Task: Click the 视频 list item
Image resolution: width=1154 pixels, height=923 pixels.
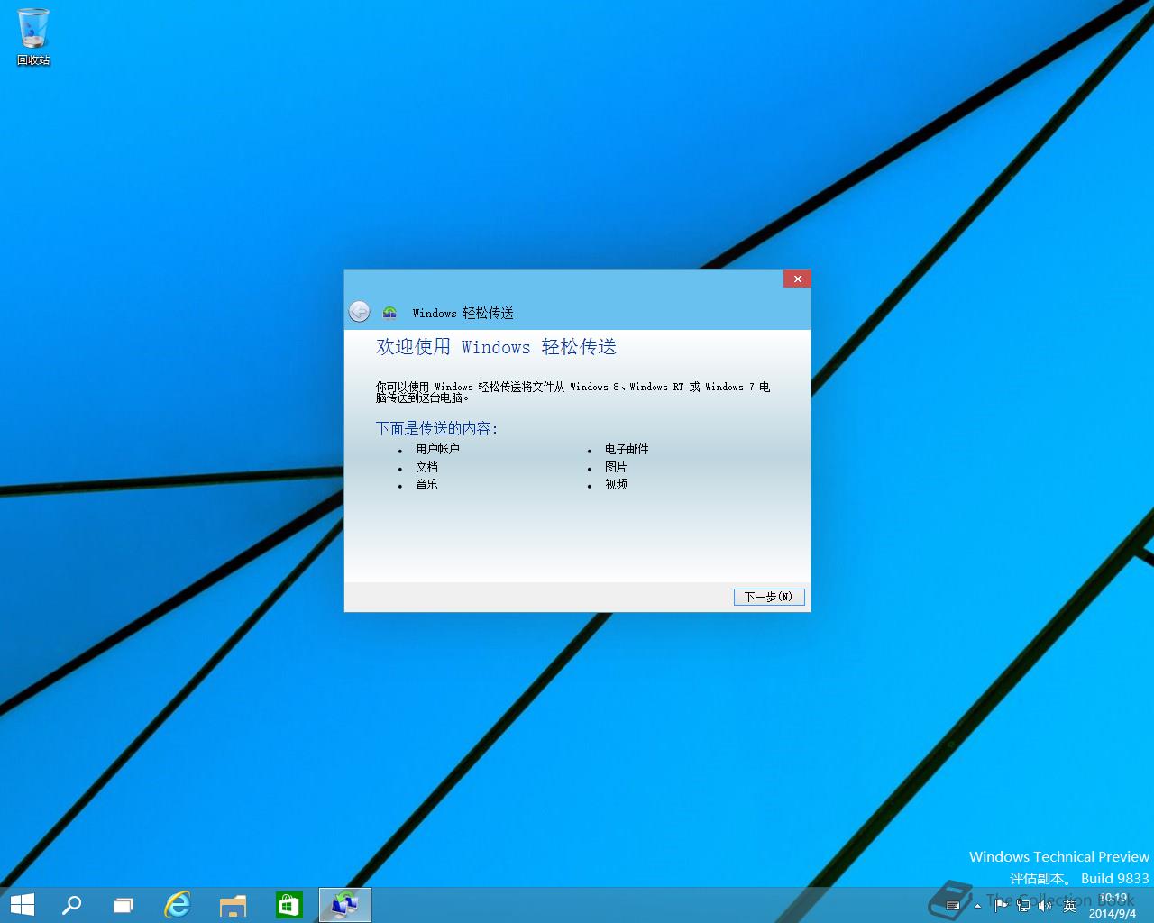Action: tap(616, 484)
